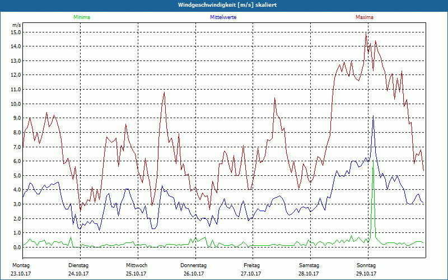
Task: Click the 27.10.17 date label
Action: coord(251,273)
